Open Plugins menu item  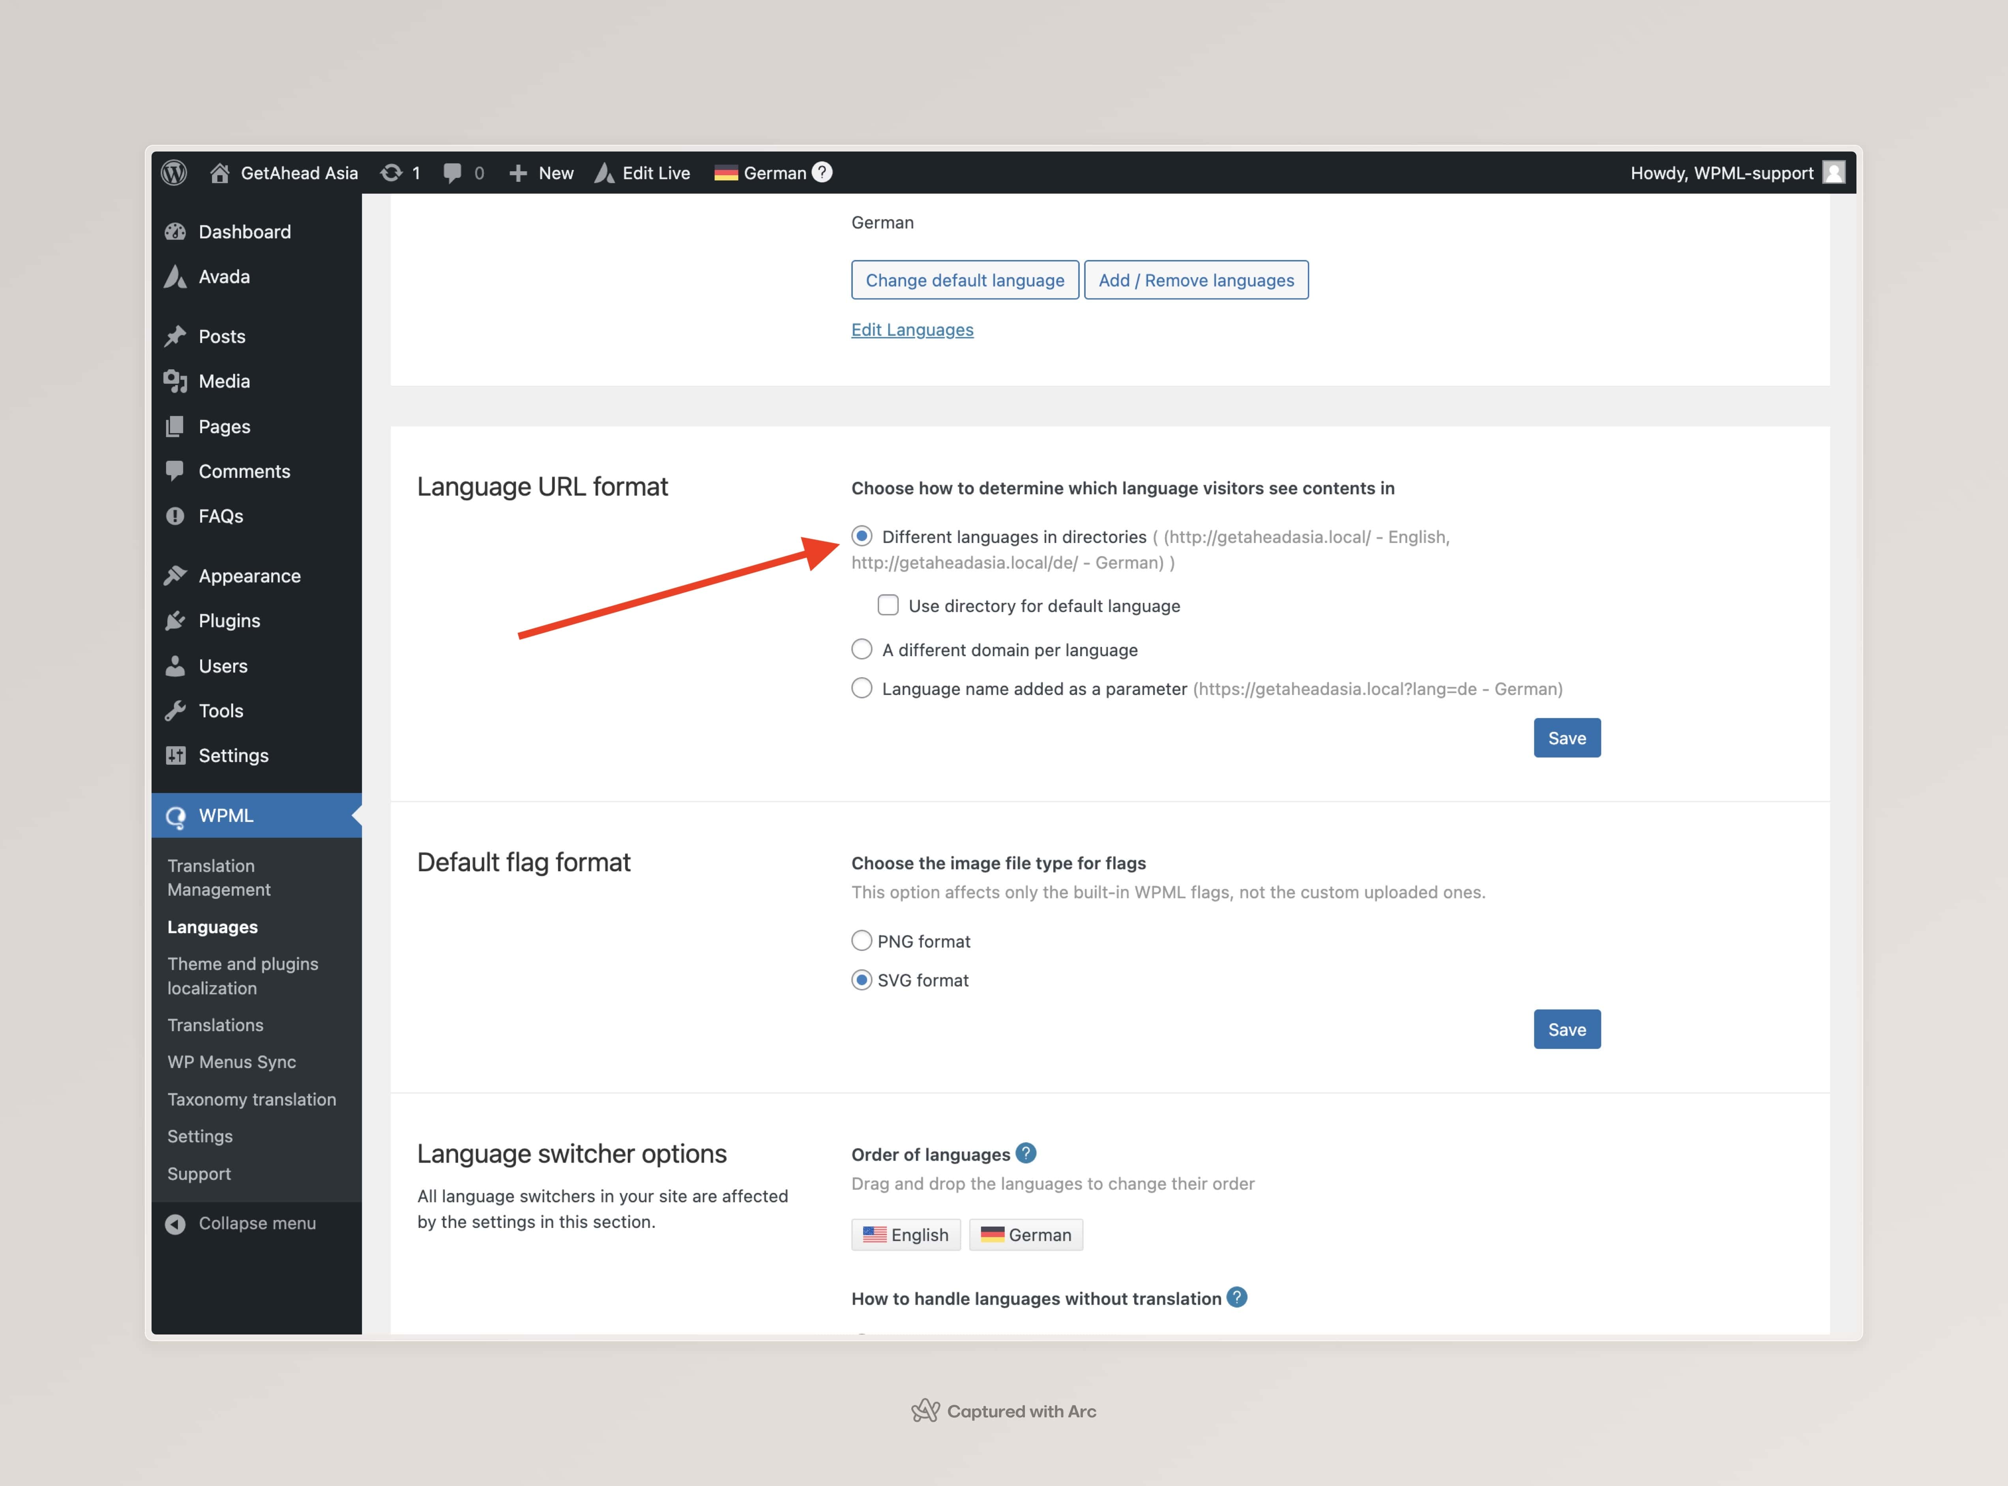257,621
